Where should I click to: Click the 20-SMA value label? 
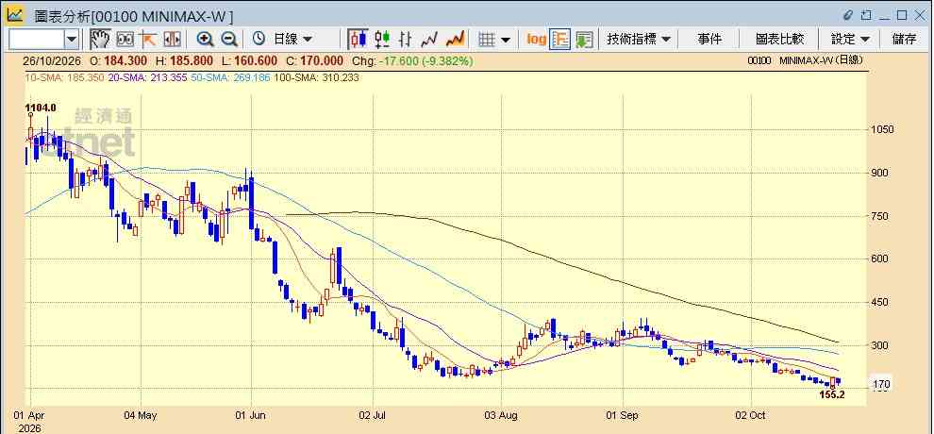click(x=147, y=77)
